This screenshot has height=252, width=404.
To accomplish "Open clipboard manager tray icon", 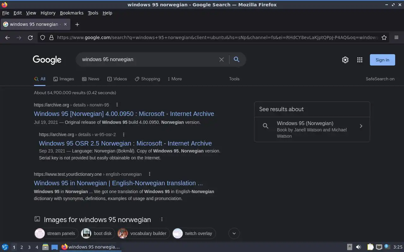I will 370,247.
